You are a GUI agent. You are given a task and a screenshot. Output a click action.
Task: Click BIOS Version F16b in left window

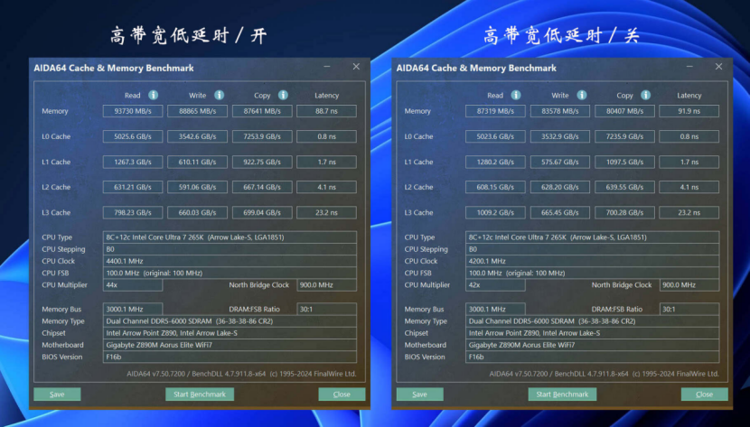tap(230, 357)
